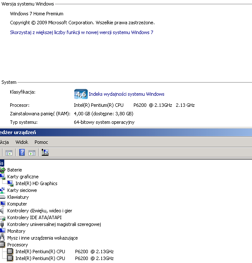Click the scan for hardware changes icon
The width and height of the screenshot is (252, 263).
coord(45,152)
